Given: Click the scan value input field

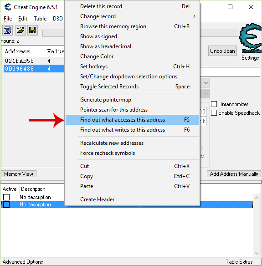Looking at the screenshot, I should click(230, 72).
